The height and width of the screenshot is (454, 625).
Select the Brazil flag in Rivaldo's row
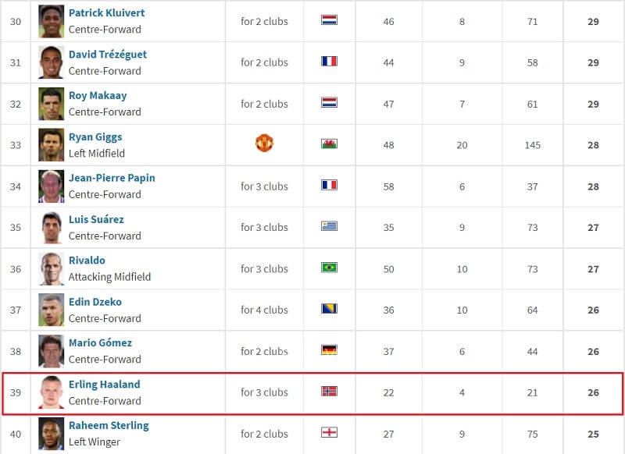click(x=329, y=268)
